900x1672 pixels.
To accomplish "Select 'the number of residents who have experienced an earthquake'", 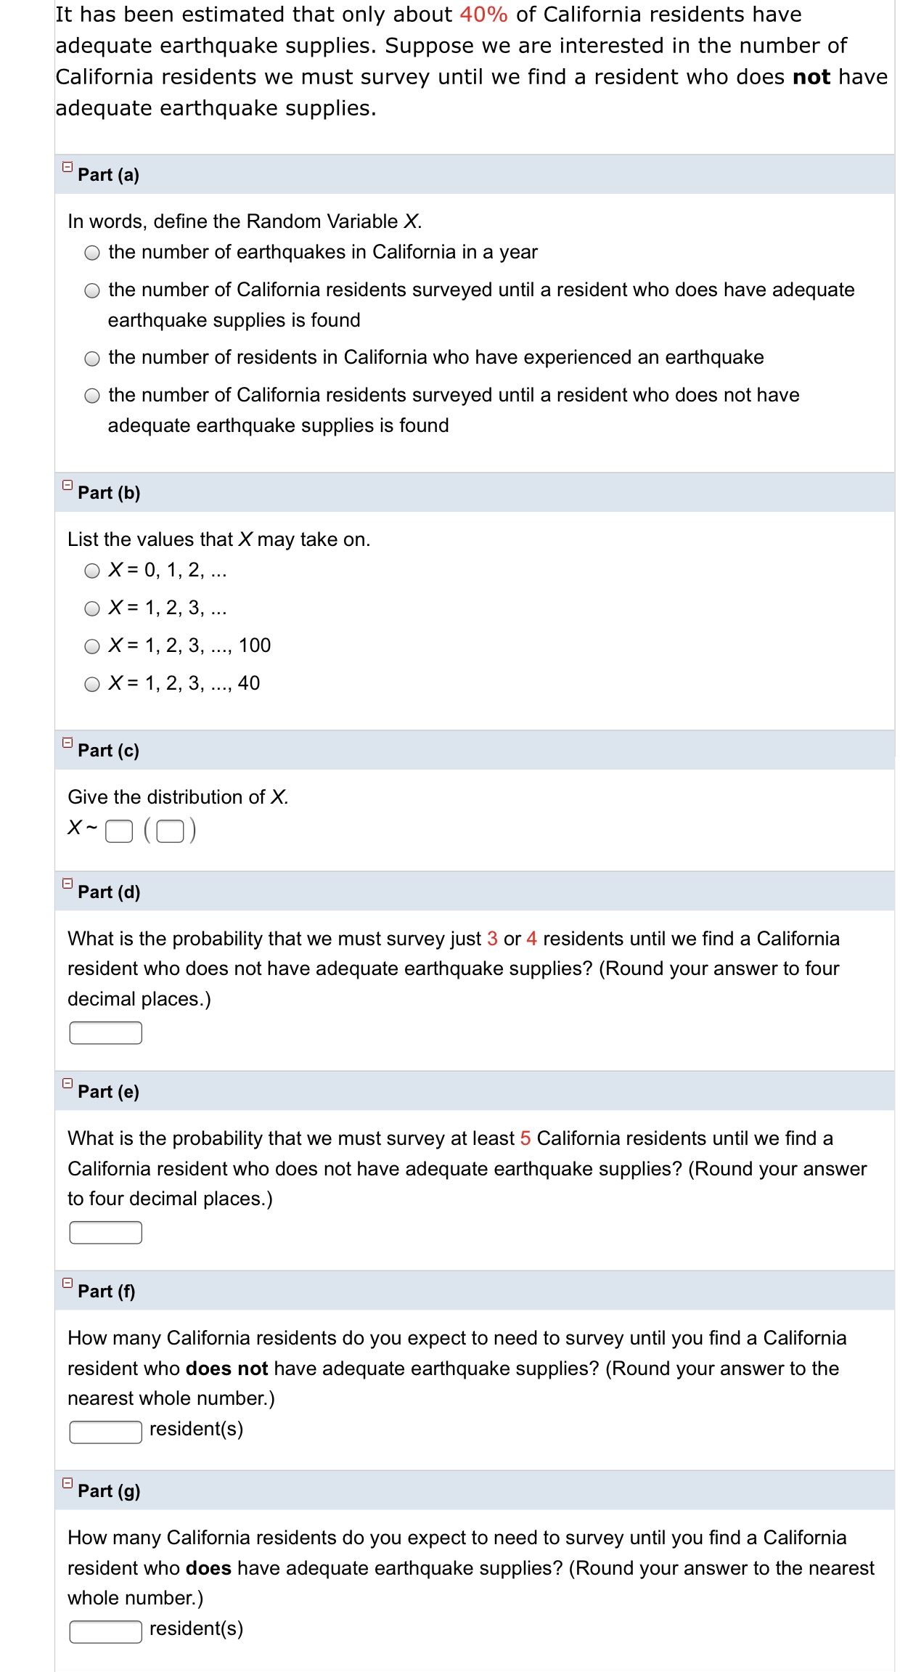I will click(91, 357).
